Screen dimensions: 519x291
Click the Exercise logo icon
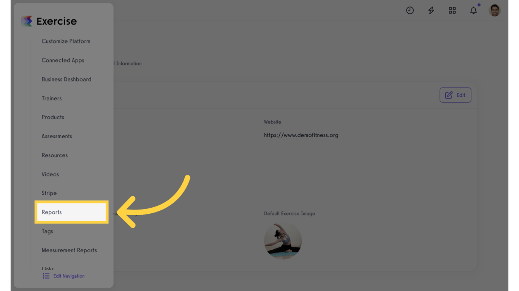pos(27,21)
